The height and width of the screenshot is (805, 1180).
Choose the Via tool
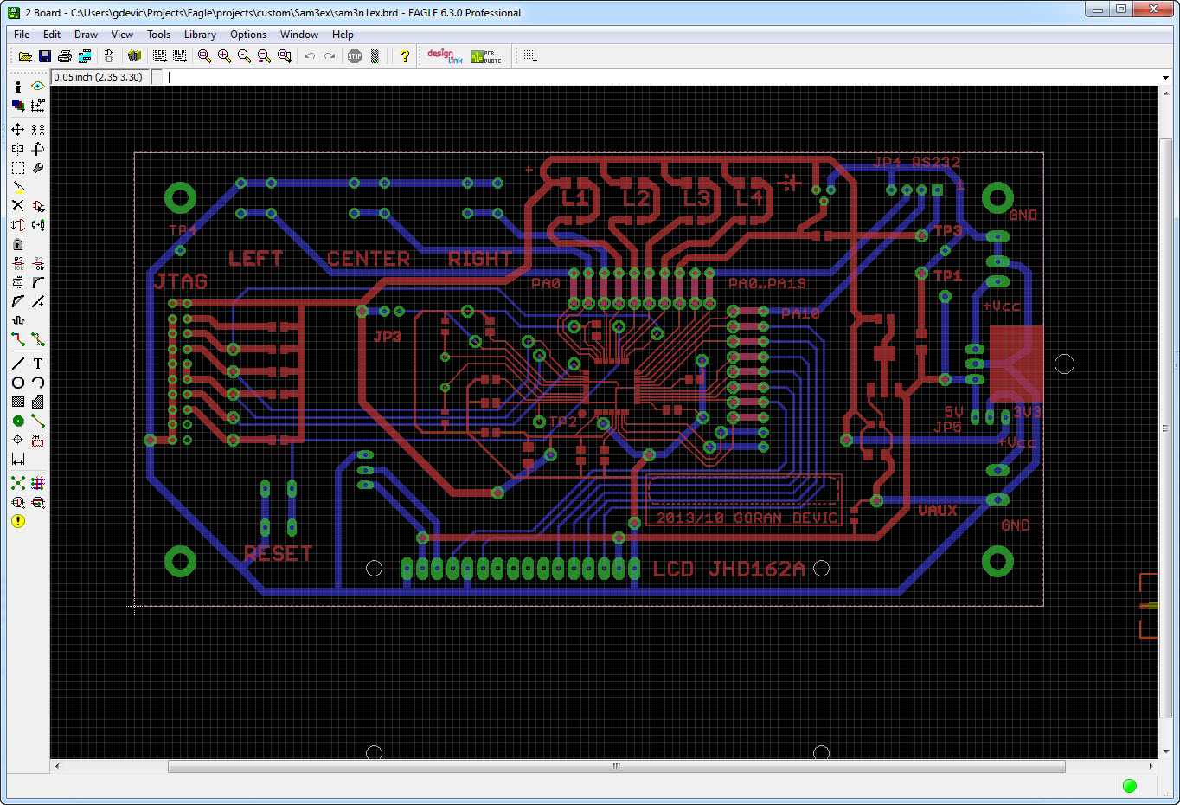17,421
